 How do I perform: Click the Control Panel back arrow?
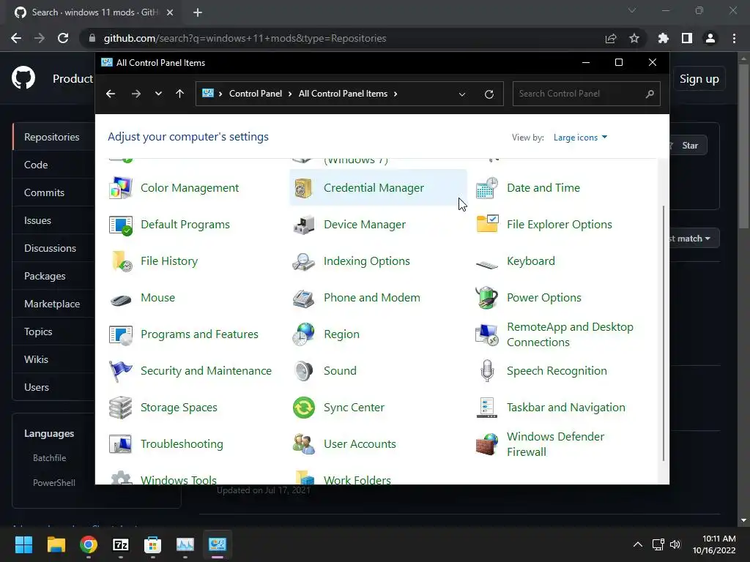(111, 94)
